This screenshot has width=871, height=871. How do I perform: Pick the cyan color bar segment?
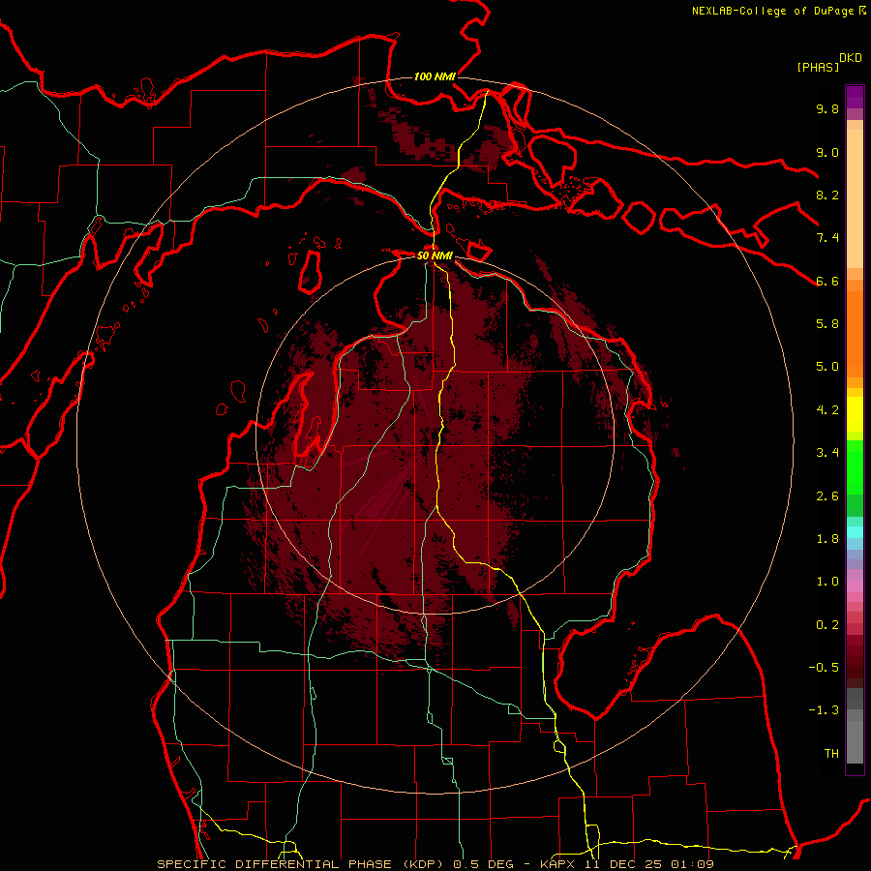tap(855, 532)
